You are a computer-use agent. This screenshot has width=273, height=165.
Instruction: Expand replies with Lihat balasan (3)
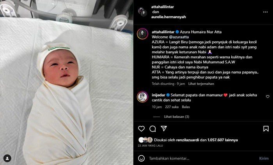(x=177, y=117)
